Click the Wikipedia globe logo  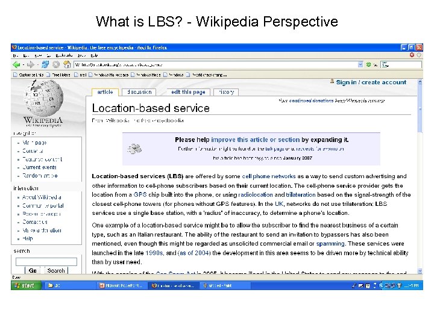coord(43,97)
